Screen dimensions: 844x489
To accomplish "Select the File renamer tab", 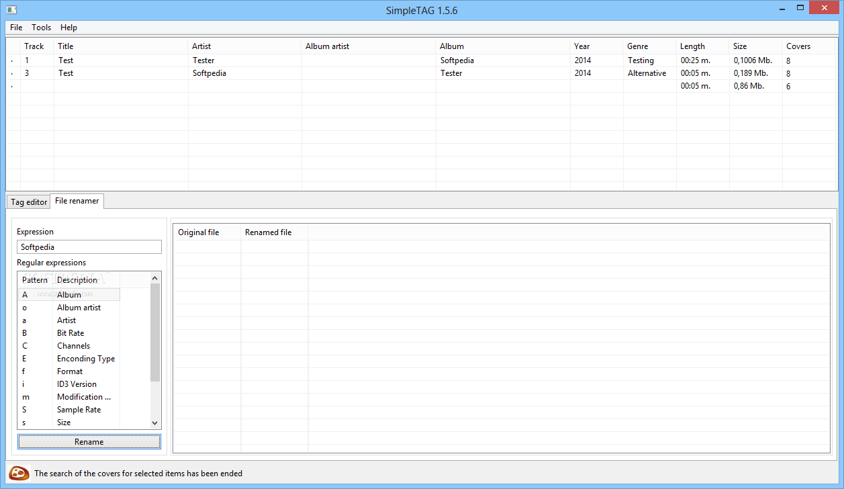I will pos(77,201).
